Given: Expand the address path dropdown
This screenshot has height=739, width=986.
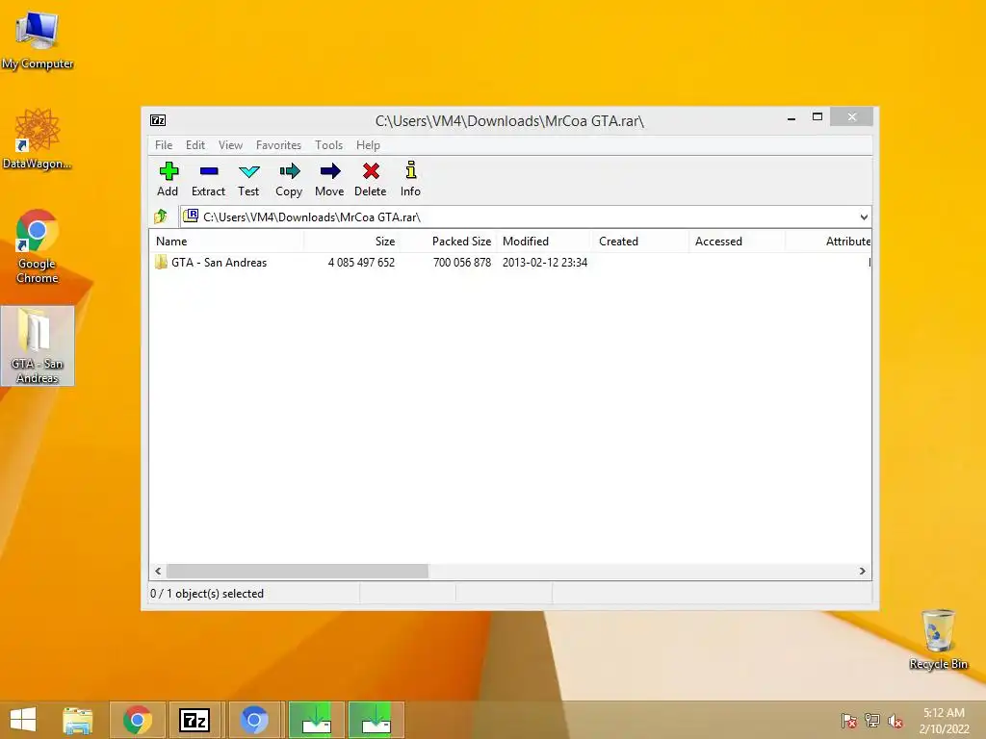Looking at the screenshot, I should 864,217.
